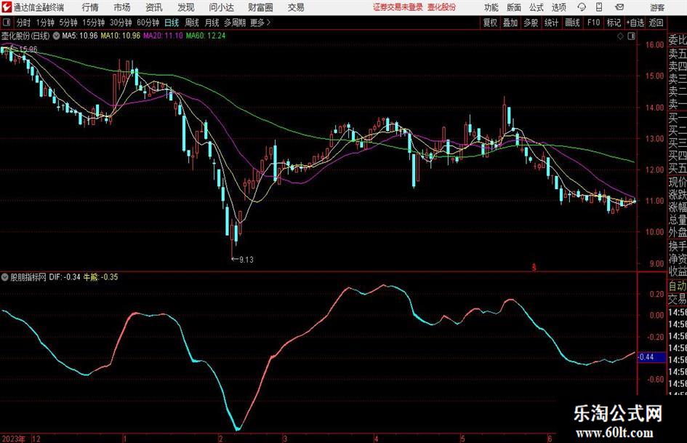687x443 pixels.
Task: Click the 叠加 overlay toolbar button
Action: pyautogui.click(x=510, y=23)
